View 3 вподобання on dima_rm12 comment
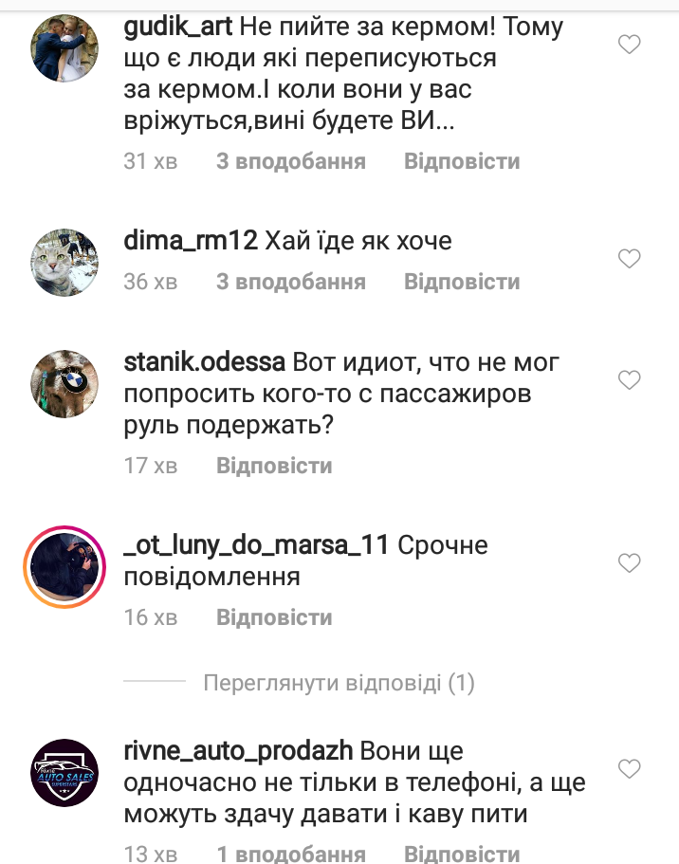The image size is (679, 864). (x=291, y=282)
